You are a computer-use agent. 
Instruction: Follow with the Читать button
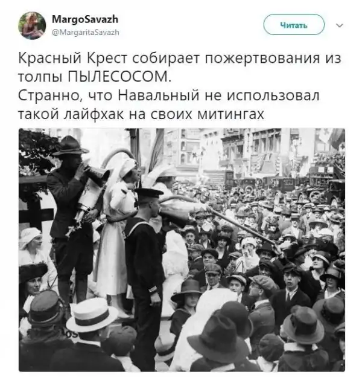point(294,25)
